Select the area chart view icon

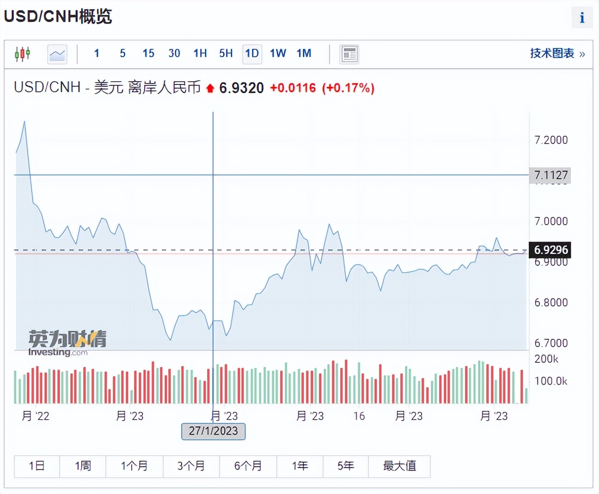(x=56, y=54)
